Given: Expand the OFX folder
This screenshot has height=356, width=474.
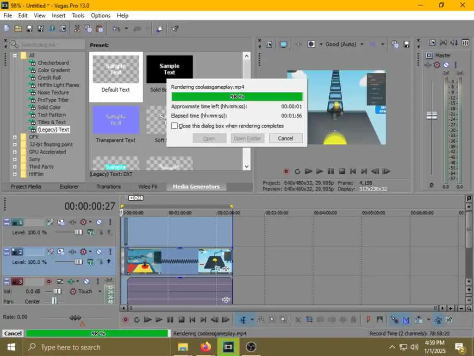Looking at the screenshot, I should 14,137.
